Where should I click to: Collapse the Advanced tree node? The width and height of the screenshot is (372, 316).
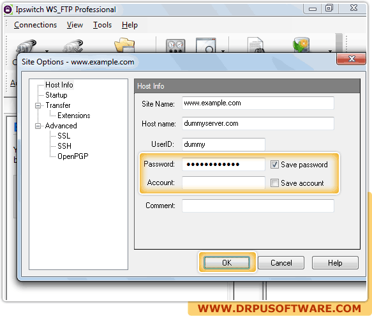click(38, 126)
